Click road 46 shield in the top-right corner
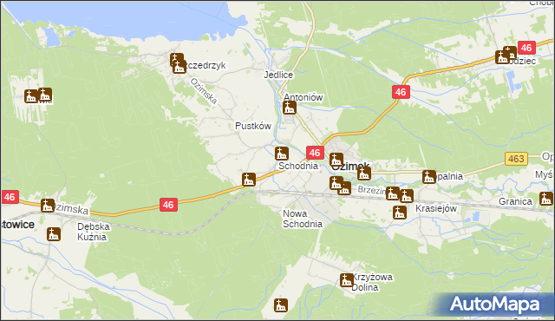Image resolution: width=555 pixels, height=321 pixels. [x=526, y=48]
